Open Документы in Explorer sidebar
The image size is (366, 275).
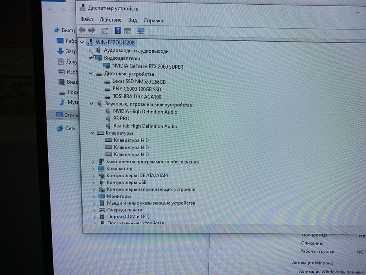67,62
